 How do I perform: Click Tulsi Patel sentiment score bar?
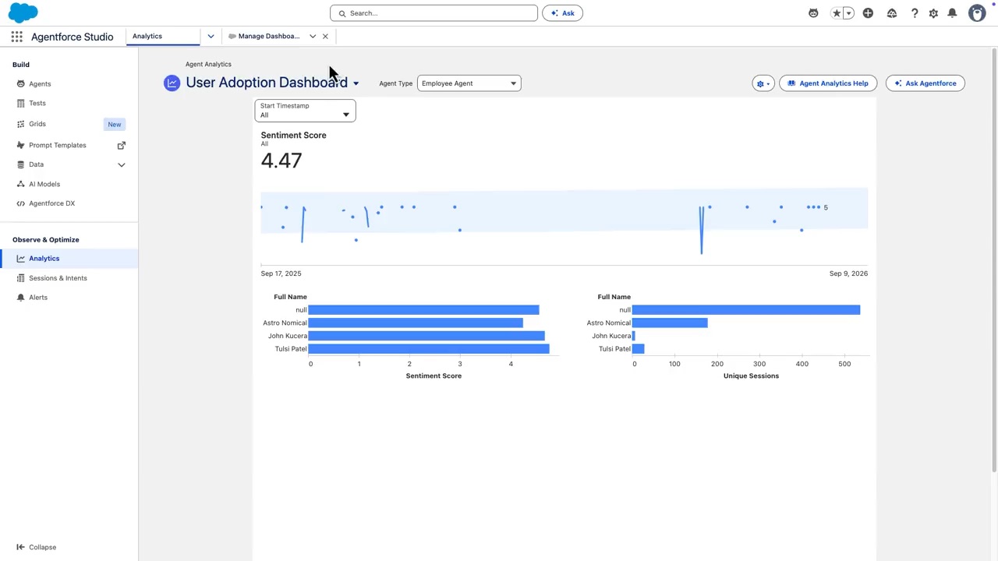[429, 349]
